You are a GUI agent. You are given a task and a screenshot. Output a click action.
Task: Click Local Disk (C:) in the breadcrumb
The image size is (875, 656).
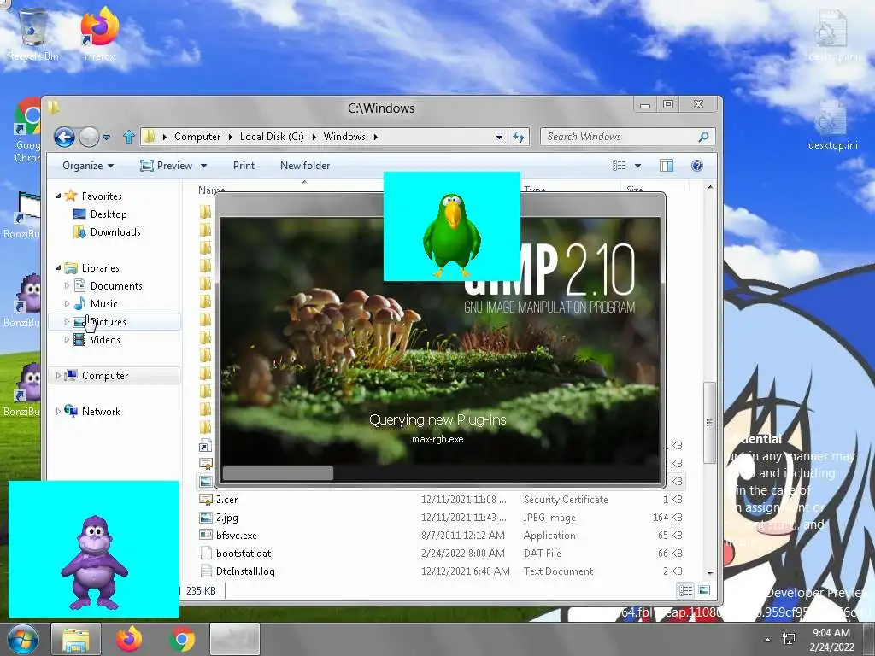[x=272, y=137]
